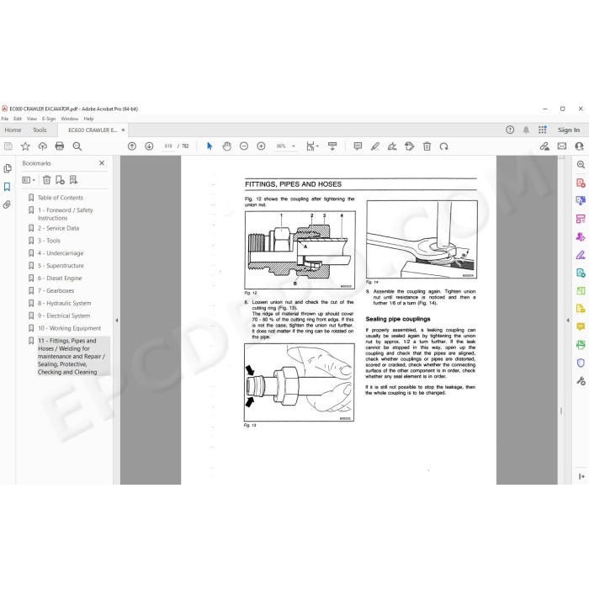Select the Highlight text pen

point(375,146)
